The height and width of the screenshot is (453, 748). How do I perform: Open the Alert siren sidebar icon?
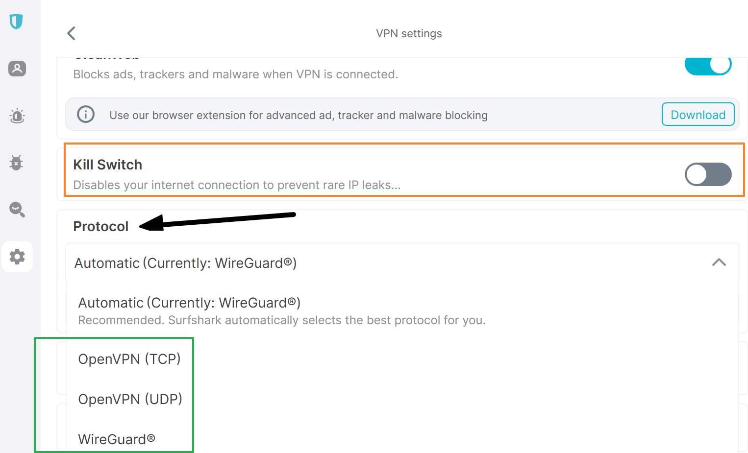(x=17, y=116)
